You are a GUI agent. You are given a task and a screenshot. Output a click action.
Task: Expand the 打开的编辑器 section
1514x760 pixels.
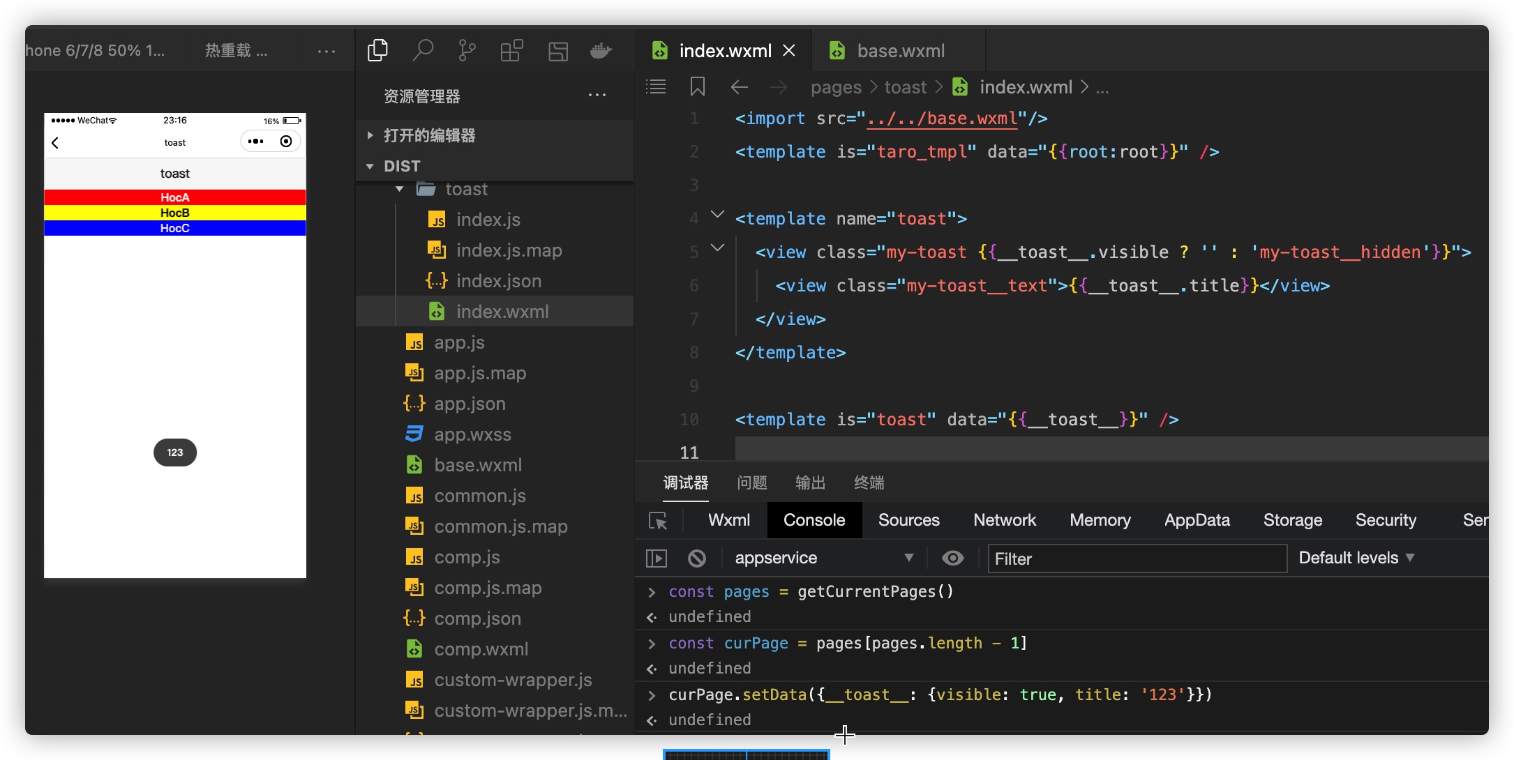(429, 135)
